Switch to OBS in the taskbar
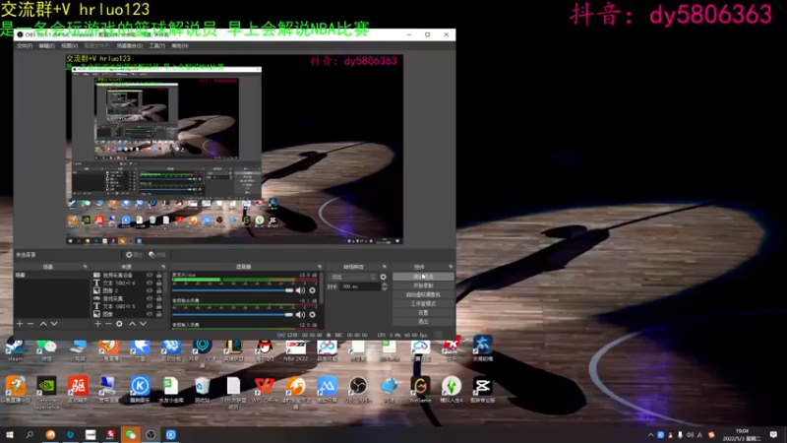 [x=151, y=434]
